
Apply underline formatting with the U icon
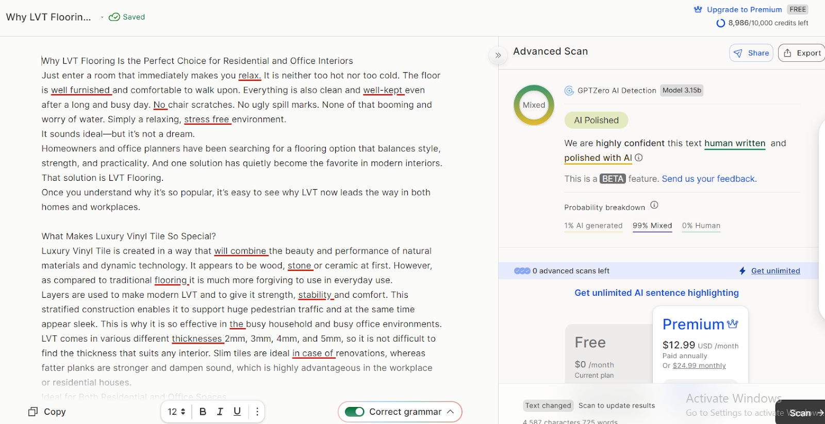[237, 412]
